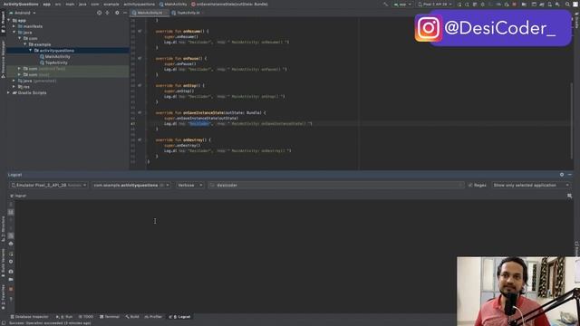The image size is (580, 326).
Task: Click soft-wrap icon in Logcat sidebar
Action: tap(11, 235)
